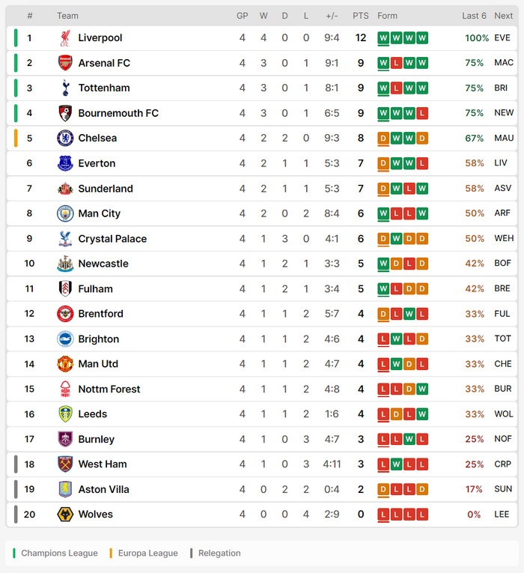The width and height of the screenshot is (524, 573).
Task: Click the Crystal Palace club crest
Action: (x=65, y=239)
